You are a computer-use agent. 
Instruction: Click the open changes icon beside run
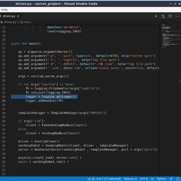[163, 16]
